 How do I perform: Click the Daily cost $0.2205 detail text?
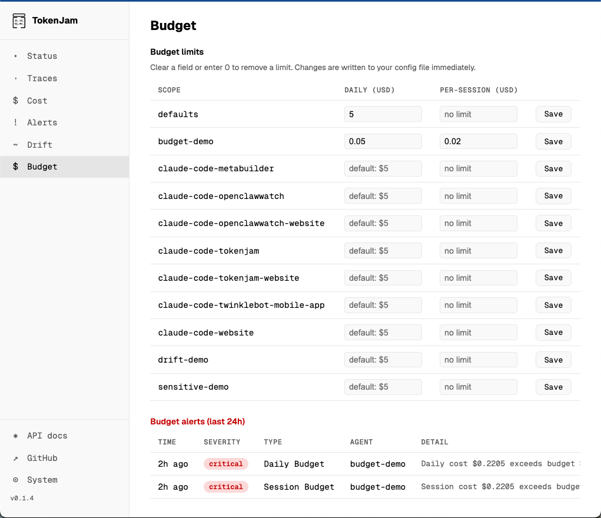click(500, 464)
